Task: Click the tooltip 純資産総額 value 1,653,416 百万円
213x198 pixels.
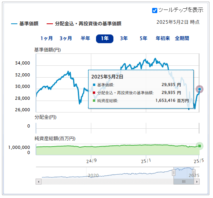Action: pyautogui.click(x=172, y=101)
